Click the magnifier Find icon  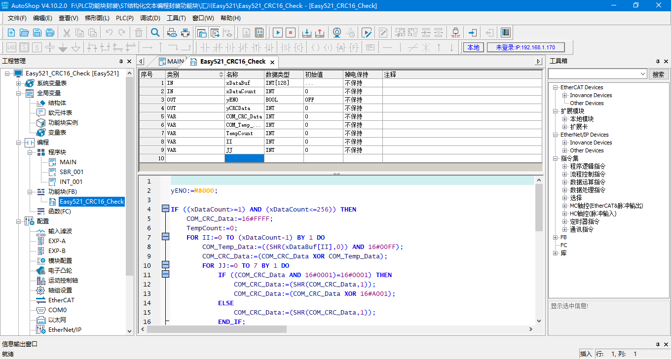pyautogui.click(x=155, y=33)
